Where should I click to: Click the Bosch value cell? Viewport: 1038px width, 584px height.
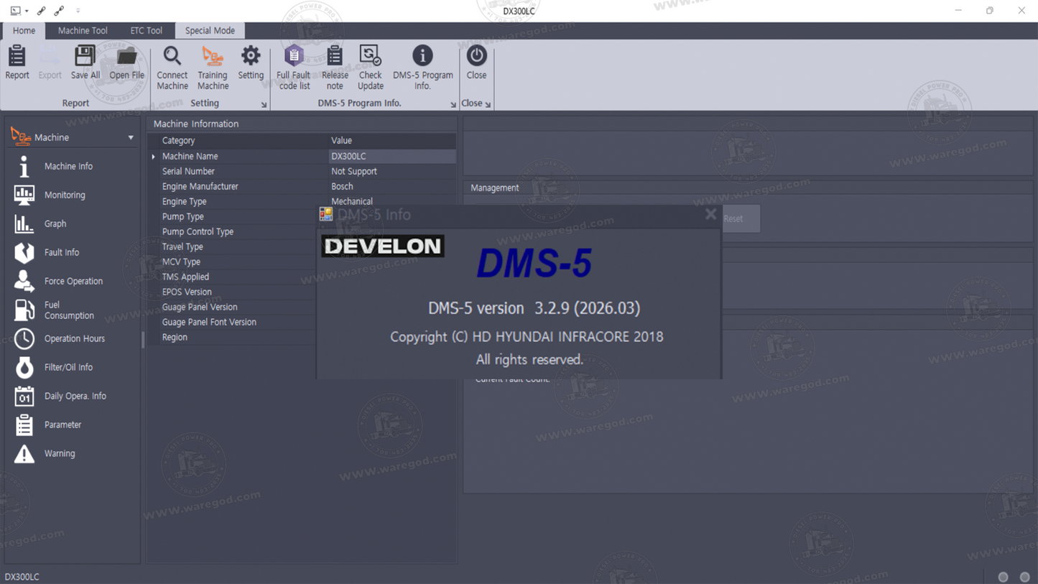coord(391,186)
